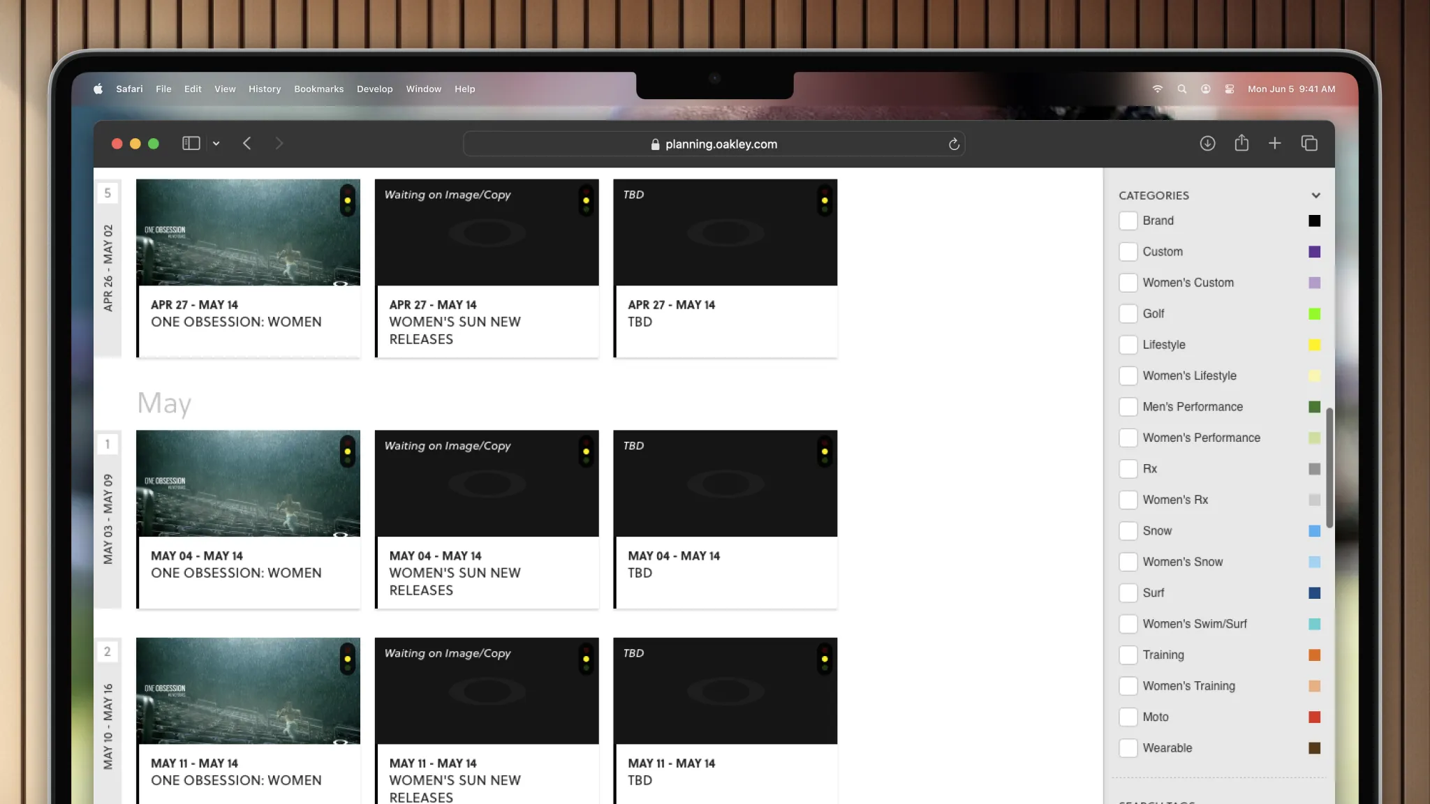Collapse the Categories section chevron

[1315, 195]
